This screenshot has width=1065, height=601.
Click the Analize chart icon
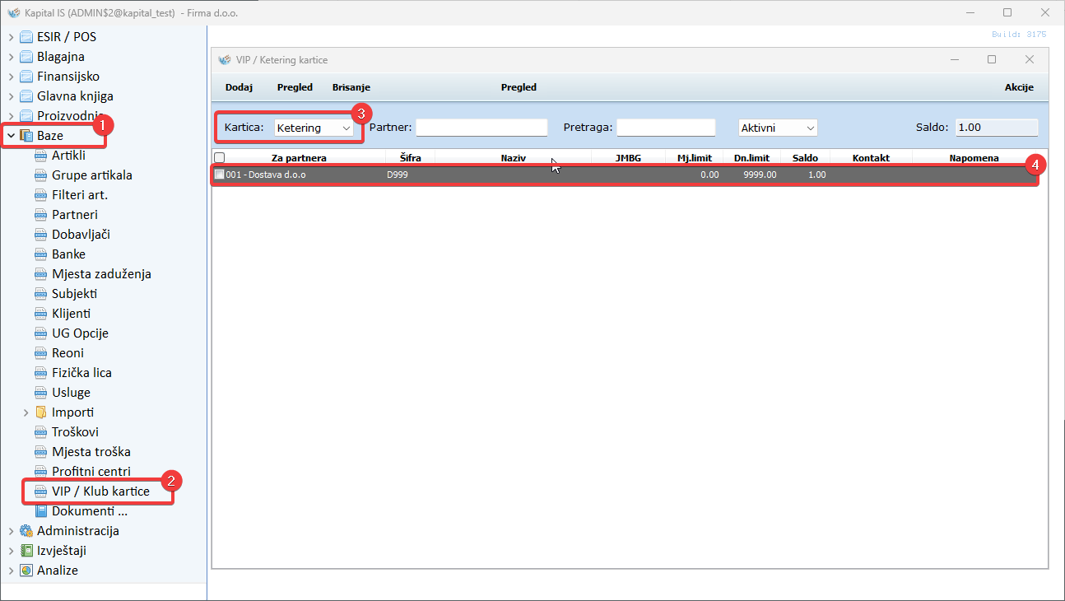pos(26,571)
